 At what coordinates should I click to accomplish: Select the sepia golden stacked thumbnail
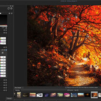tap(19, 95)
